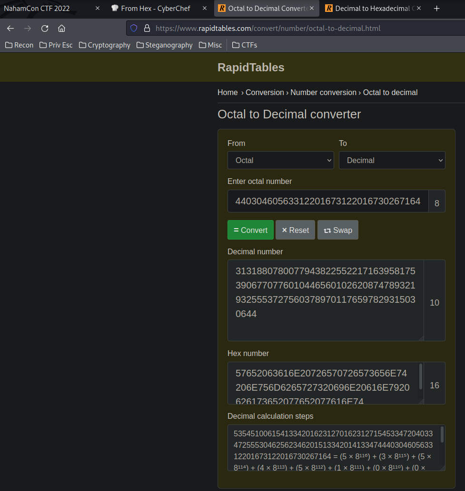465x491 pixels.
Task: Close the NahamCon CTF 2022 tab
Action: (x=98, y=9)
